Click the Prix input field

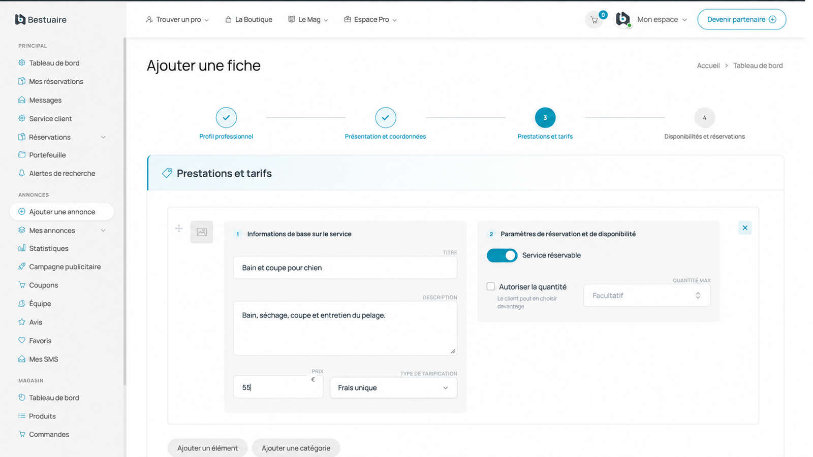pos(278,387)
